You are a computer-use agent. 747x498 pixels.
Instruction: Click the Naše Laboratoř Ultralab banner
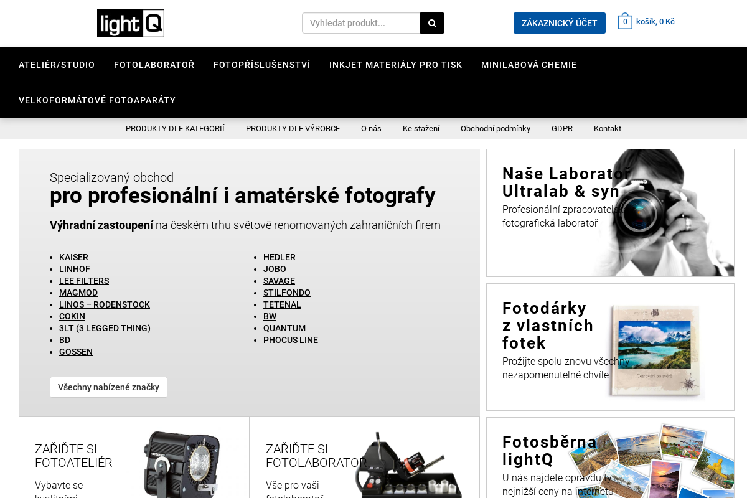pyautogui.click(x=610, y=212)
